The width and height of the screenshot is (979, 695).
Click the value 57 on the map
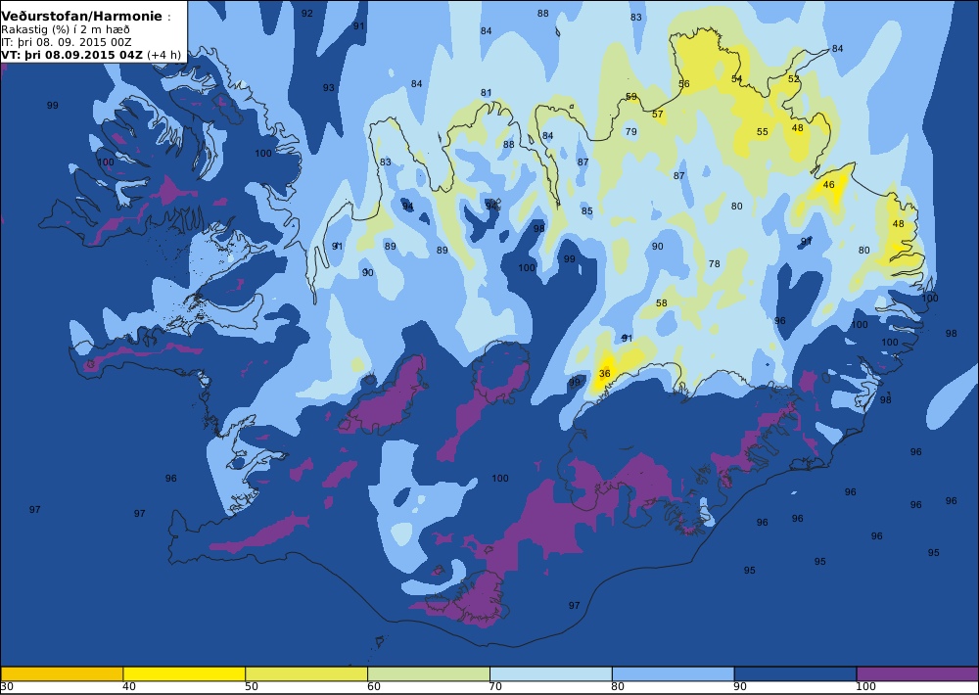point(658,115)
